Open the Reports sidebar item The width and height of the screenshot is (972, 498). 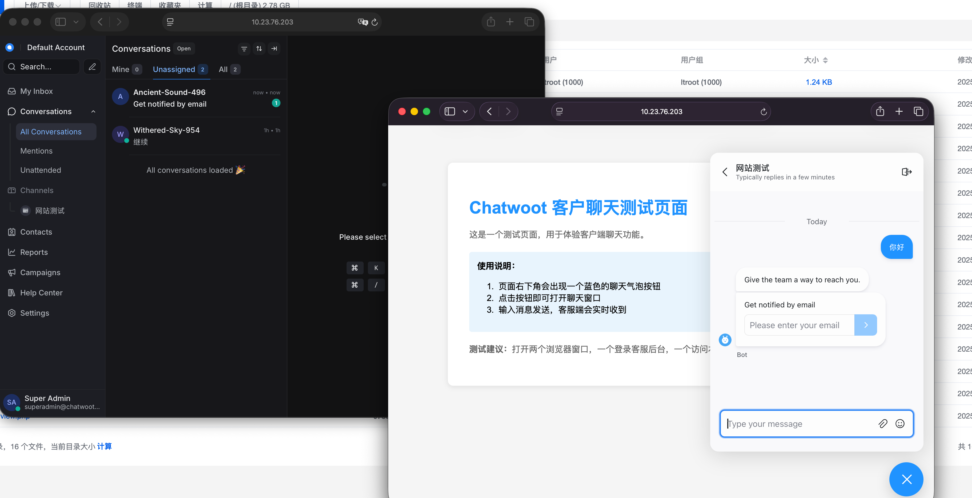tap(34, 252)
